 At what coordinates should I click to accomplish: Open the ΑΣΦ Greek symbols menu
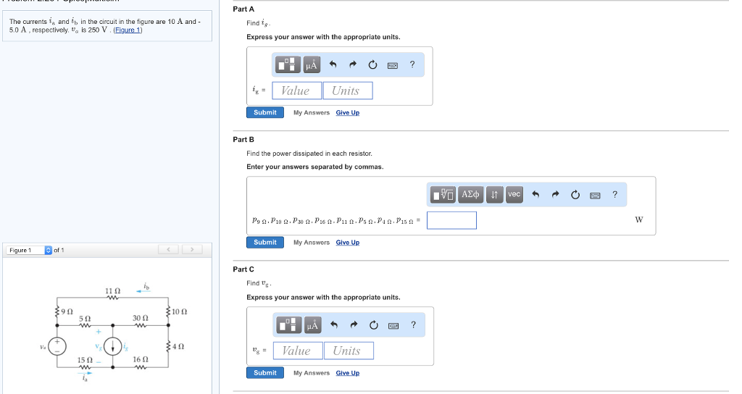(470, 194)
